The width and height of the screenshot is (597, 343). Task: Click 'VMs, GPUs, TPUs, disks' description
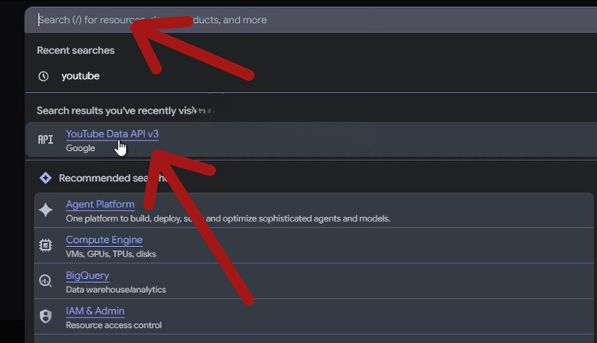click(111, 254)
